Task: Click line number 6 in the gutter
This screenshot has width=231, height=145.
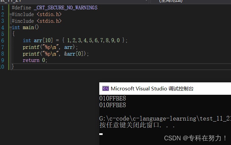Action: [x=2, y=41]
